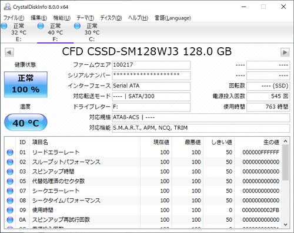Image resolution: width=294 pixels, height=233 pixels.
Task: Click status orb for row 01 リードエラーレート
Action: [x=10, y=152]
